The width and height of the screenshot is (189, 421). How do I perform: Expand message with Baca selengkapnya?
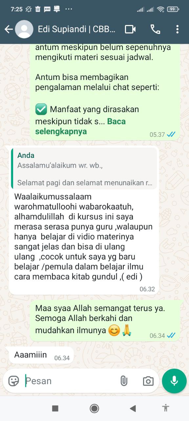click(x=80, y=126)
